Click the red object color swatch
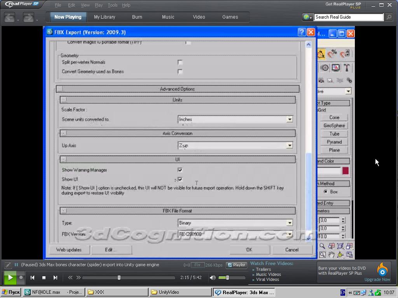Image resolution: width=398 pixels, height=298 pixels. click(345, 171)
